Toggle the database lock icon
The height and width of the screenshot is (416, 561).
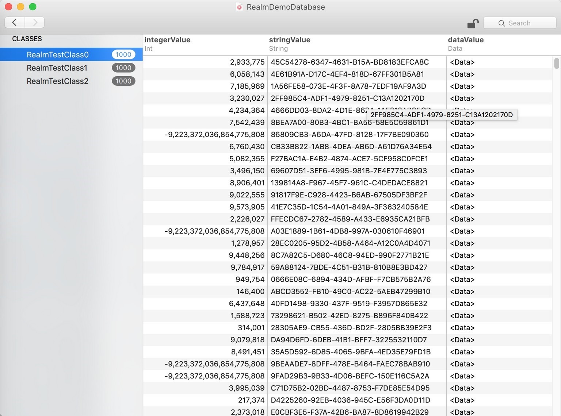473,23
